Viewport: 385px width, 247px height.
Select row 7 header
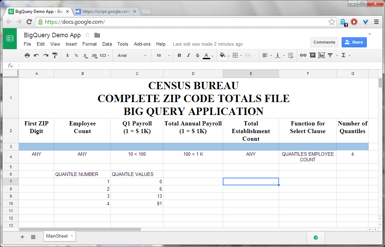tap(11, 182)
